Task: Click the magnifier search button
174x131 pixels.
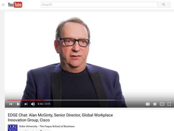Action: point(164,5)
